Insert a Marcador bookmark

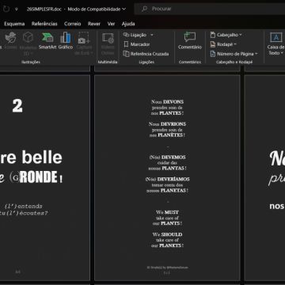pyautogui.click(x=137, y=44)
